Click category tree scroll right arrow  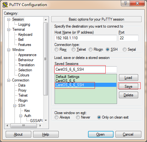[x=40, y=126]
